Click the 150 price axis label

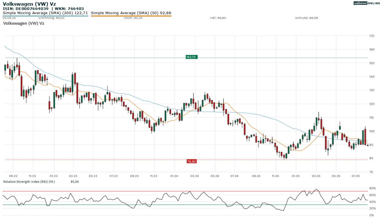point(372,63)
